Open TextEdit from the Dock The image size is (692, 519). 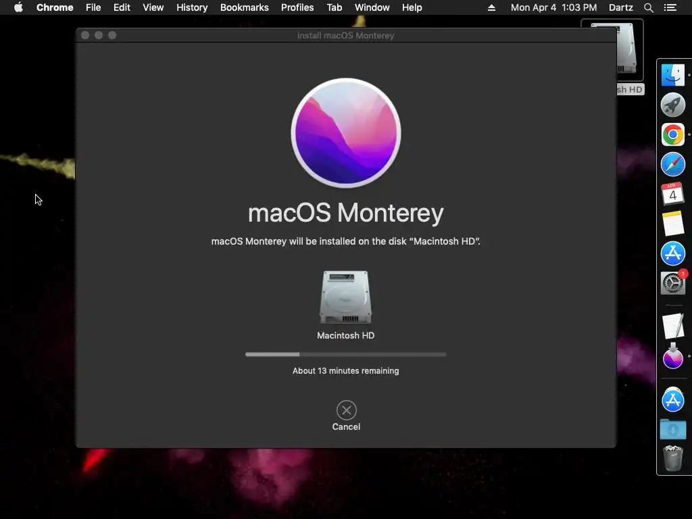pyautogui.click(x=672, y=326)
